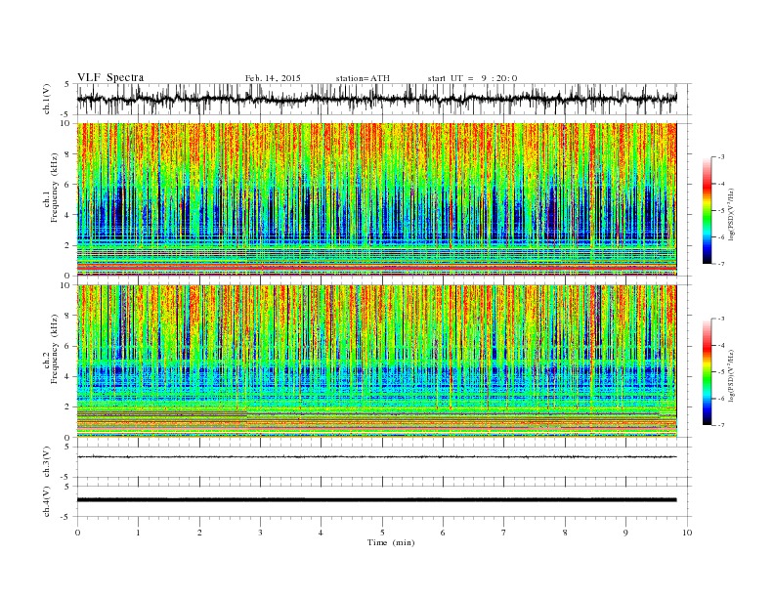This screenshot has height=598, width=774.
Task: Click the time axis tick label "5"
Action: [x=382, y=533]
